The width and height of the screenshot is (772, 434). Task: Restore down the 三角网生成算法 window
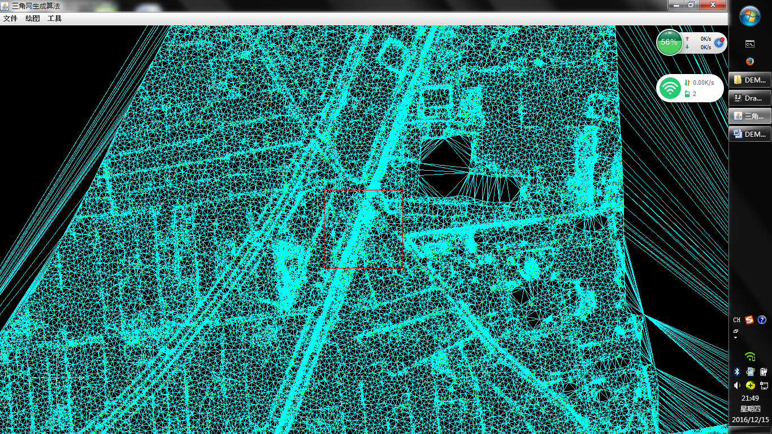(690, 5)
